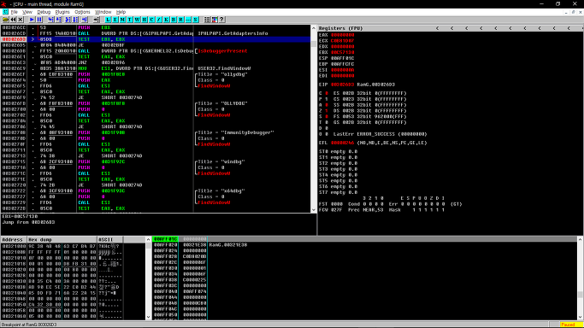This screenshot has width=584, height=328.
Task: Open the Source window (S icon)
Action: [195, 20]
